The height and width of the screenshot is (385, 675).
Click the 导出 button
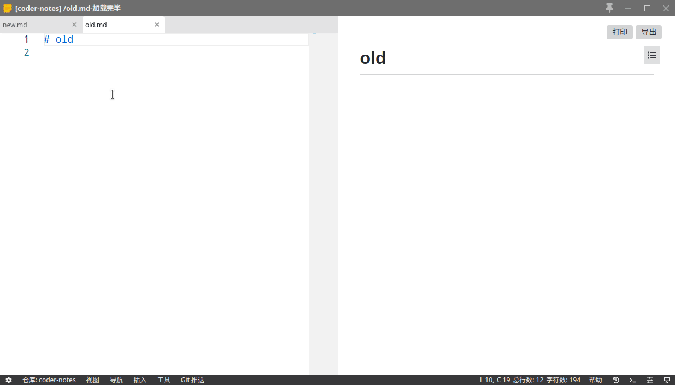tap(649, 32)
